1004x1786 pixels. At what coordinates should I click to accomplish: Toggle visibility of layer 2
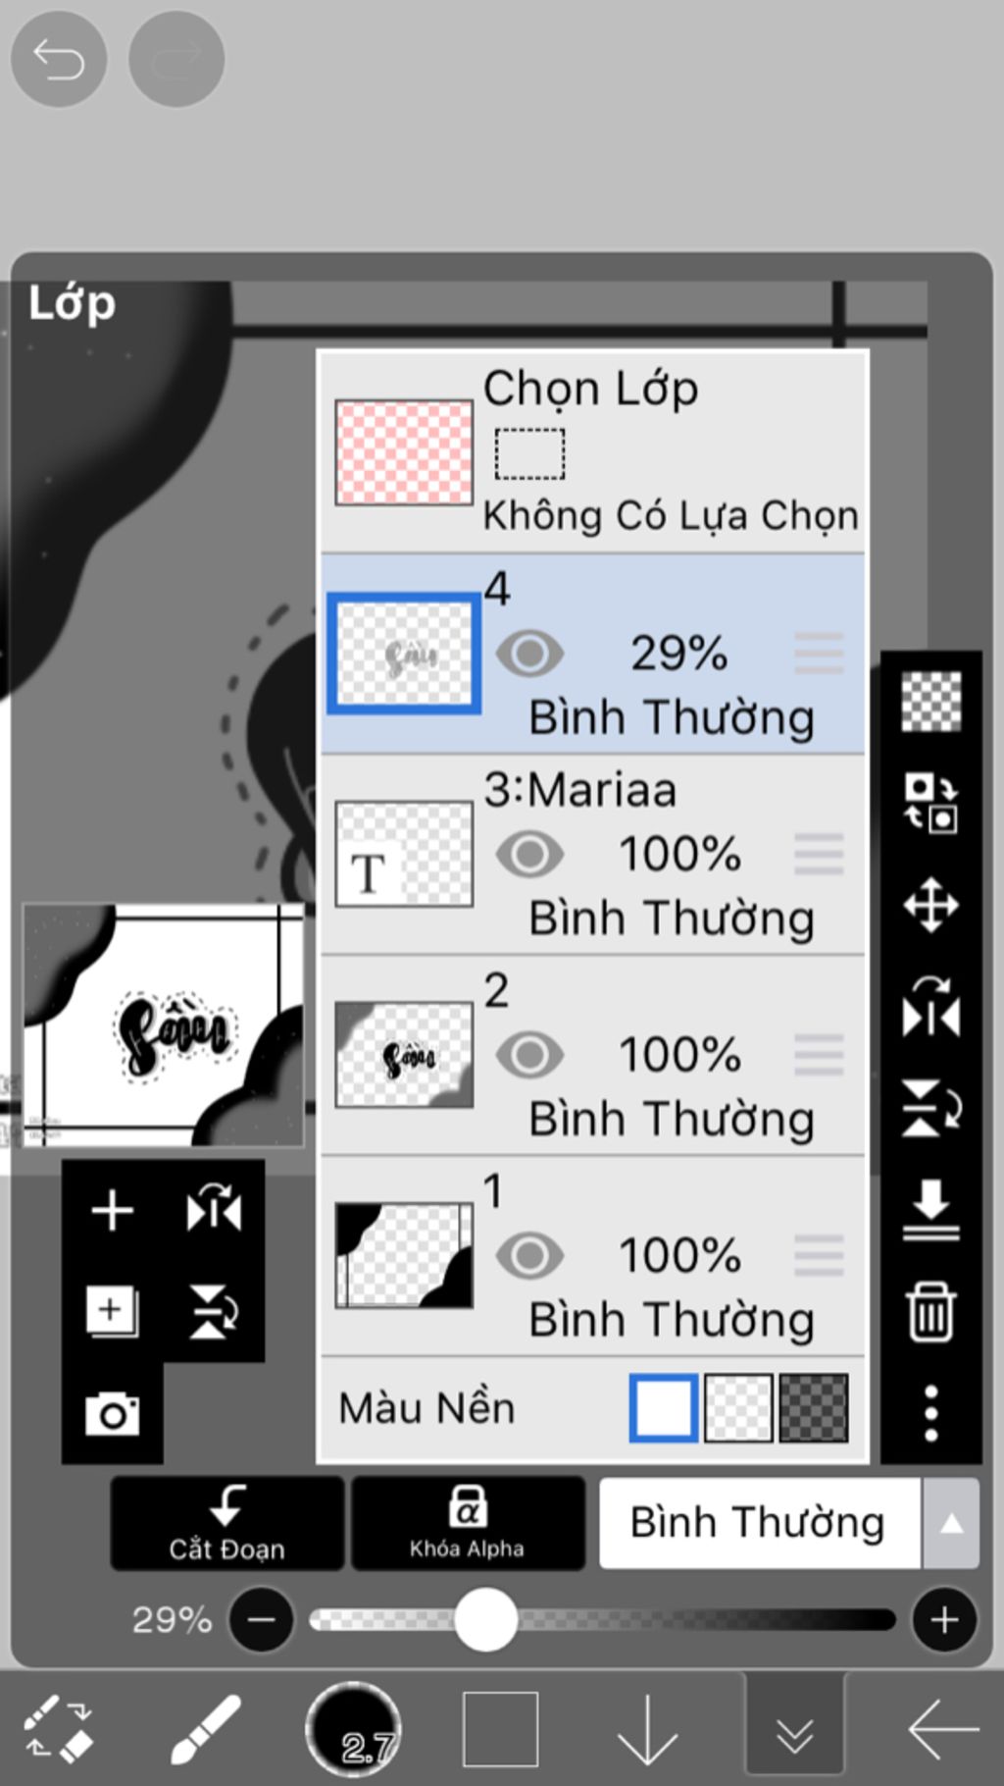point(529,1055)
